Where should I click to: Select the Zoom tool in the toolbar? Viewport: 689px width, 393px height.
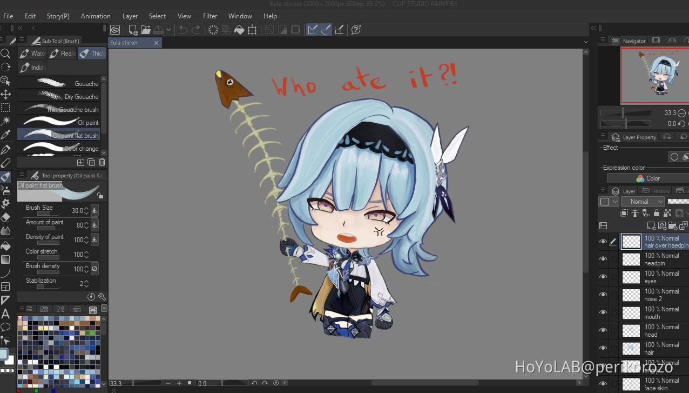(6, 54)
